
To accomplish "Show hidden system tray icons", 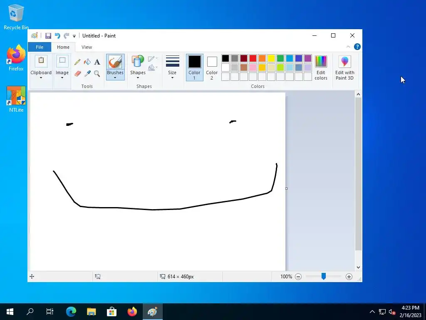I will pos(372,312).
